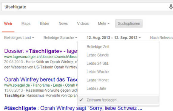This screenshot has width=173, height=111.
Task: Open the date range 12. Aug. 2013 dropdown
Action: (114, 38)
